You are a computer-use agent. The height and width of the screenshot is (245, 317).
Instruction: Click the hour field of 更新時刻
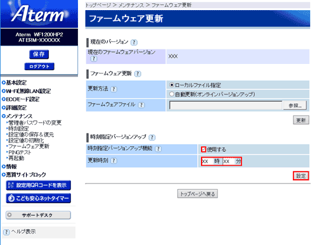[207, 161]
